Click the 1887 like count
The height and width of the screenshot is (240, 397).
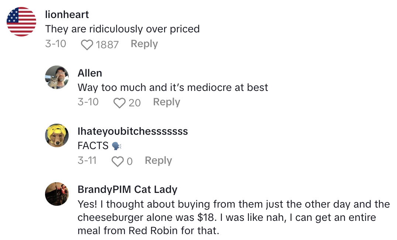pyautogui.click(x=107, y=45)
